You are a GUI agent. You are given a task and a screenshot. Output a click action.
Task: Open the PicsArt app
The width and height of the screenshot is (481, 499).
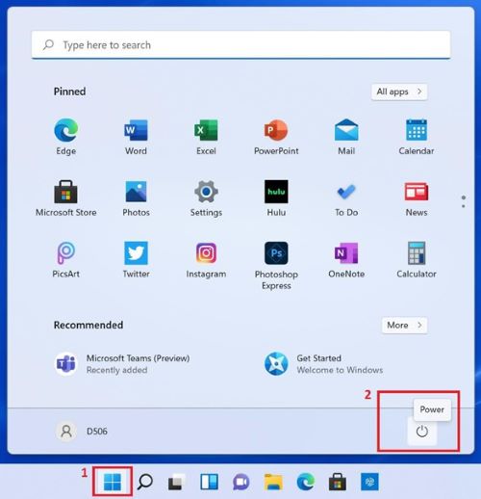point(66,260)
